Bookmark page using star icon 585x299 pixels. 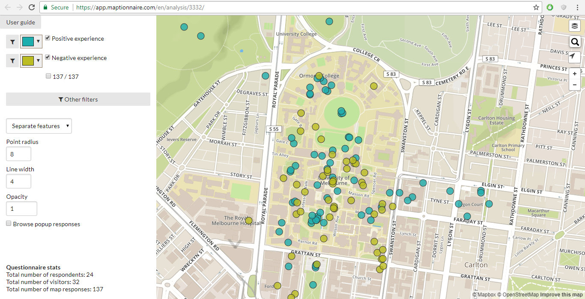536,7
